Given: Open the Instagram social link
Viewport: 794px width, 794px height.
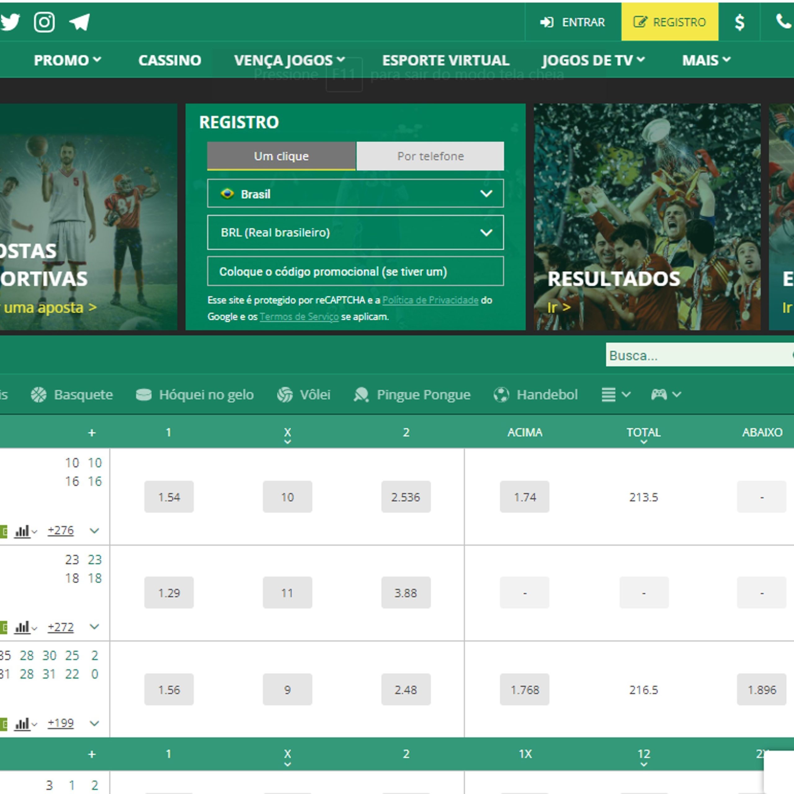Looking at the screenshot, I should click(x=44, y=22).
